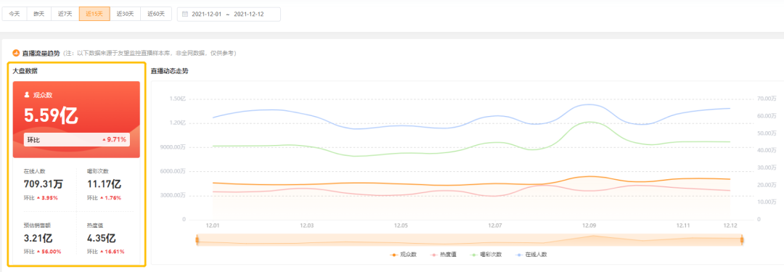Click the 预估销售额 3.21亿 metric
Image resolution: width=784 pixels, height=272 pixels.
coord(43,239)
